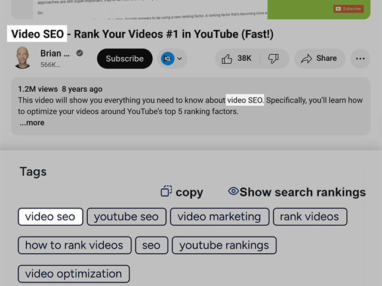Select the 'video optimization' tag
Image resolution: width=382 pixels, height=286 pixels.
tap(73, 274)
